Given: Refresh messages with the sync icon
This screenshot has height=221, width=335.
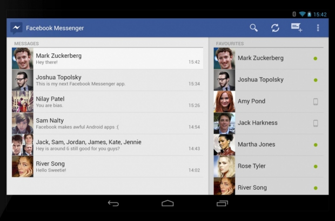Looking at the screenshot, I should tap(275, 28).
